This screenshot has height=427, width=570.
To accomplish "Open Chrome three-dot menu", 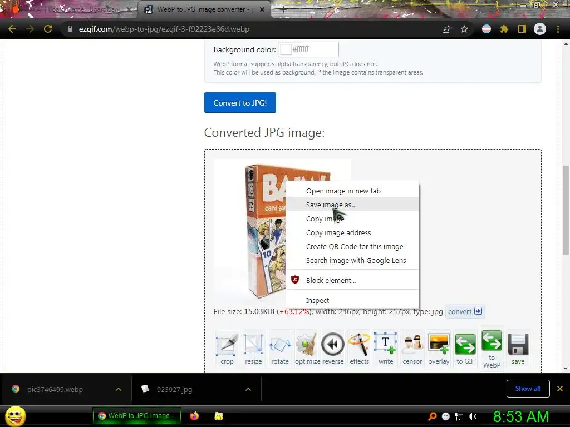I will (x=558, y=29).
